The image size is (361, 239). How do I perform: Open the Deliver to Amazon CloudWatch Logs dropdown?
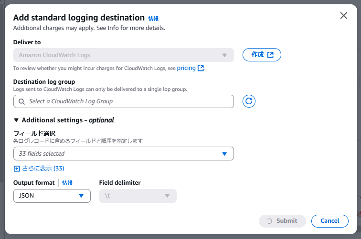123,55
